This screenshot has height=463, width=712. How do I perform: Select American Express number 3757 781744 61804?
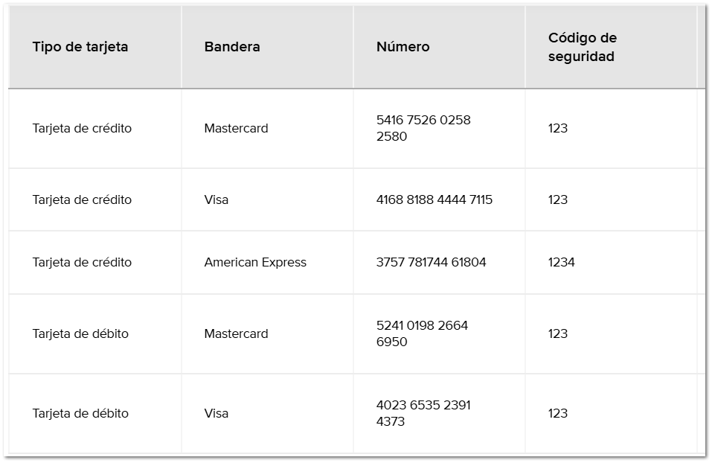431,262
